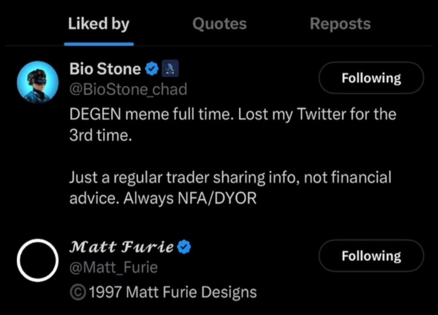Toggle Following button for Matt Furie
This screenshot has width=438, height=315.
[x=371, y=256]
